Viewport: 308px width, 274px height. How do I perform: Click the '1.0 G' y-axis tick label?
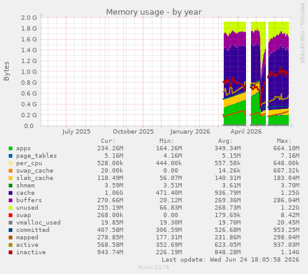[29, 72]
